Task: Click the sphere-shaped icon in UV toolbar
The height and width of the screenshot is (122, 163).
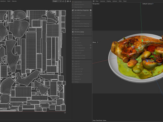Action: pos(68,1)
